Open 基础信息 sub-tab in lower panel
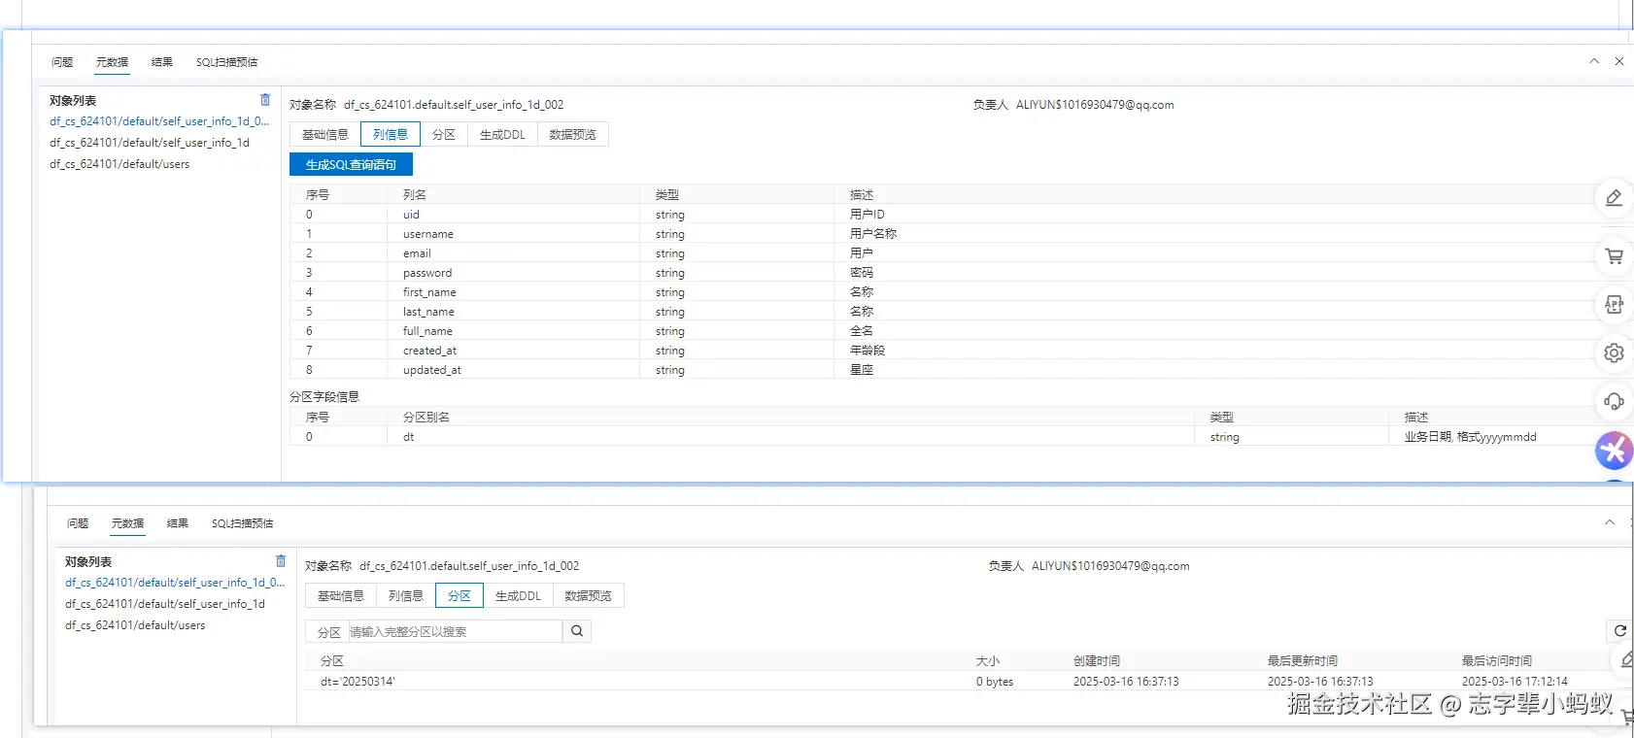Viewport: 1634px width, 738px height. pos(341,596)
